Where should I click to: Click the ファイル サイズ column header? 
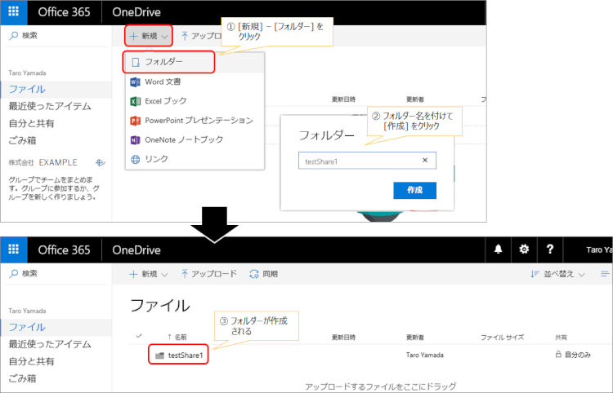coord(502,338)
